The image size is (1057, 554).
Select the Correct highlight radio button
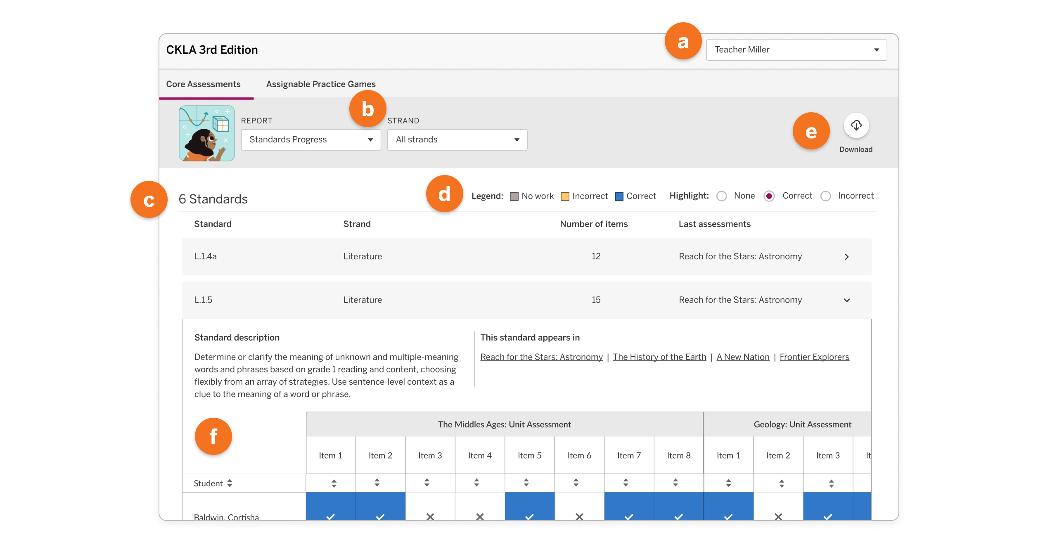click(x=769, y=196)
